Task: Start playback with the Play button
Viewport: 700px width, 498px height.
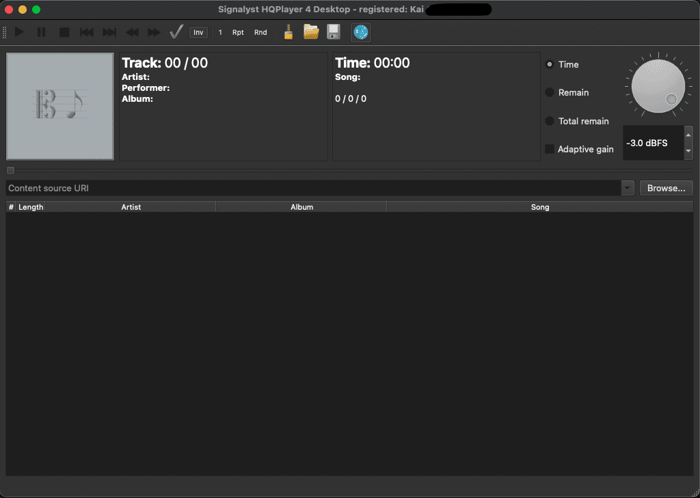Action: [19, 32]
